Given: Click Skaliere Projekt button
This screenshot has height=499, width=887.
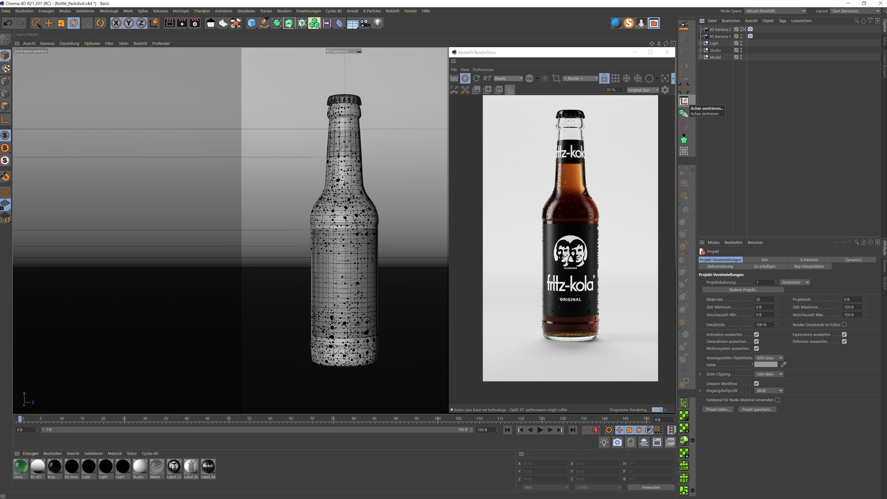Looking at the screenshot, I should click(743, 290).
